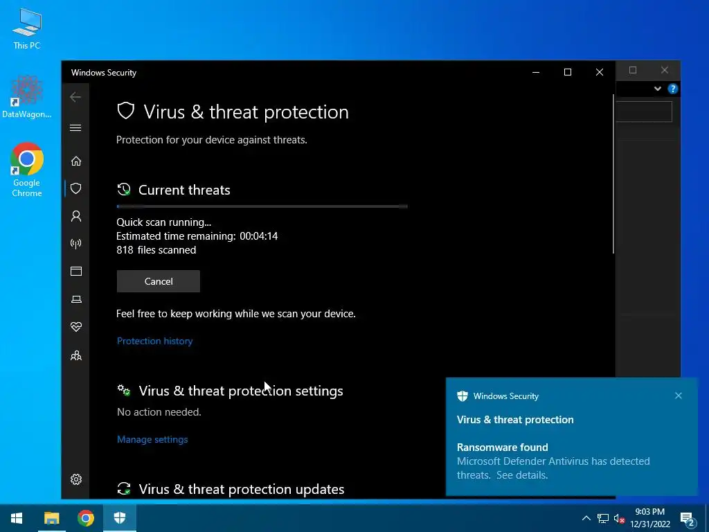Open App & browser control window icon
Image resolution: width=709 pixels, height=532 pixels.
coord(76,272)
